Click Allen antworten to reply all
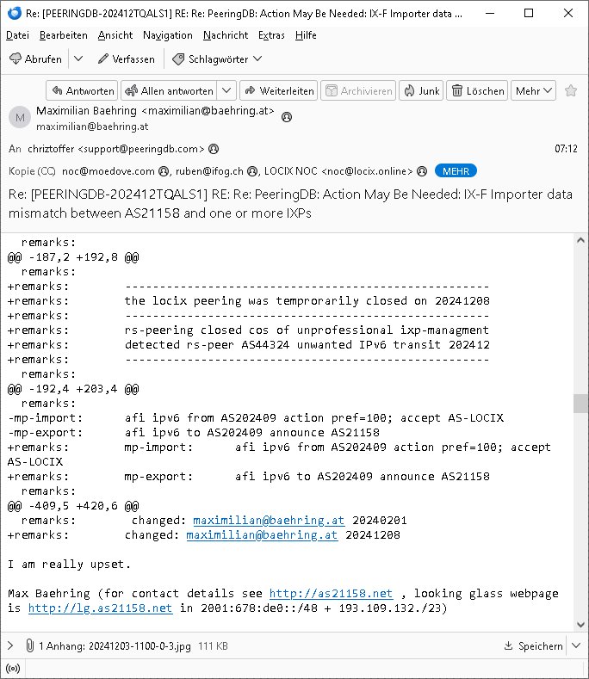The width and height of the screenshot is (589, 679). point(169,90)
